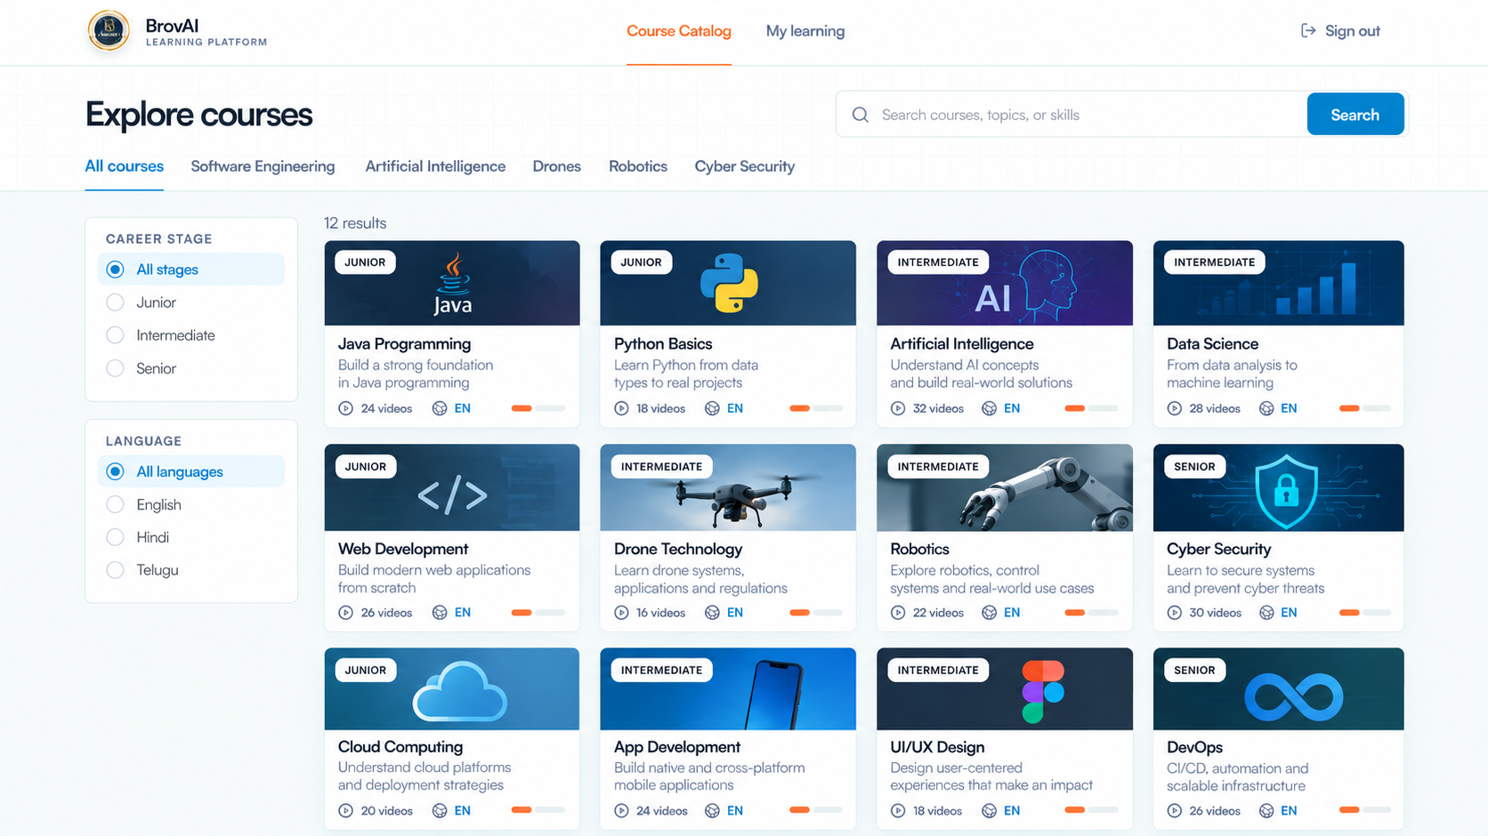Open the Artificial Intelligence category tab
The width and height of the screenshot is (1488, 836).
point(435,166)
